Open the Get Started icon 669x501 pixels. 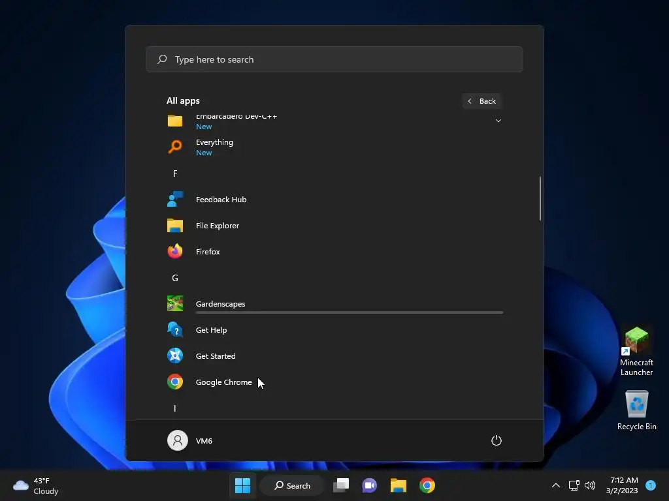(175, 356)
